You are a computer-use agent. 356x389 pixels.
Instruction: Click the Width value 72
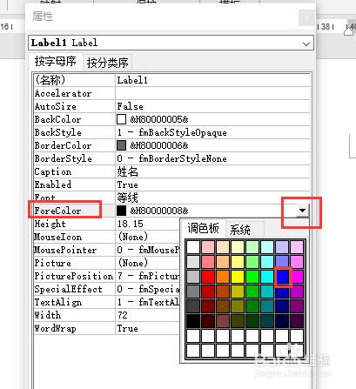click(x=123, y=315)
